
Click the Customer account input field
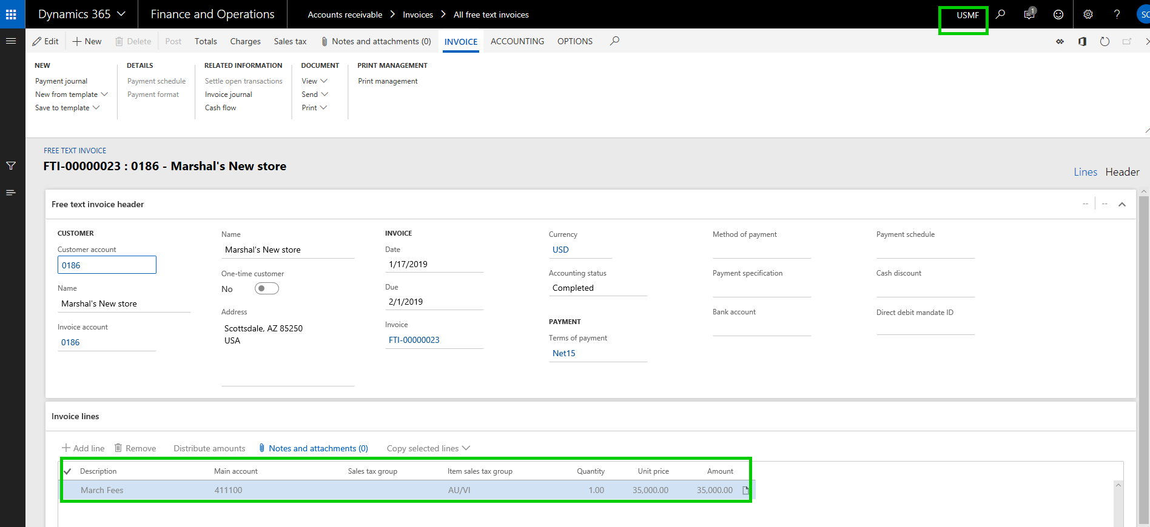click(x=107, y=265)
